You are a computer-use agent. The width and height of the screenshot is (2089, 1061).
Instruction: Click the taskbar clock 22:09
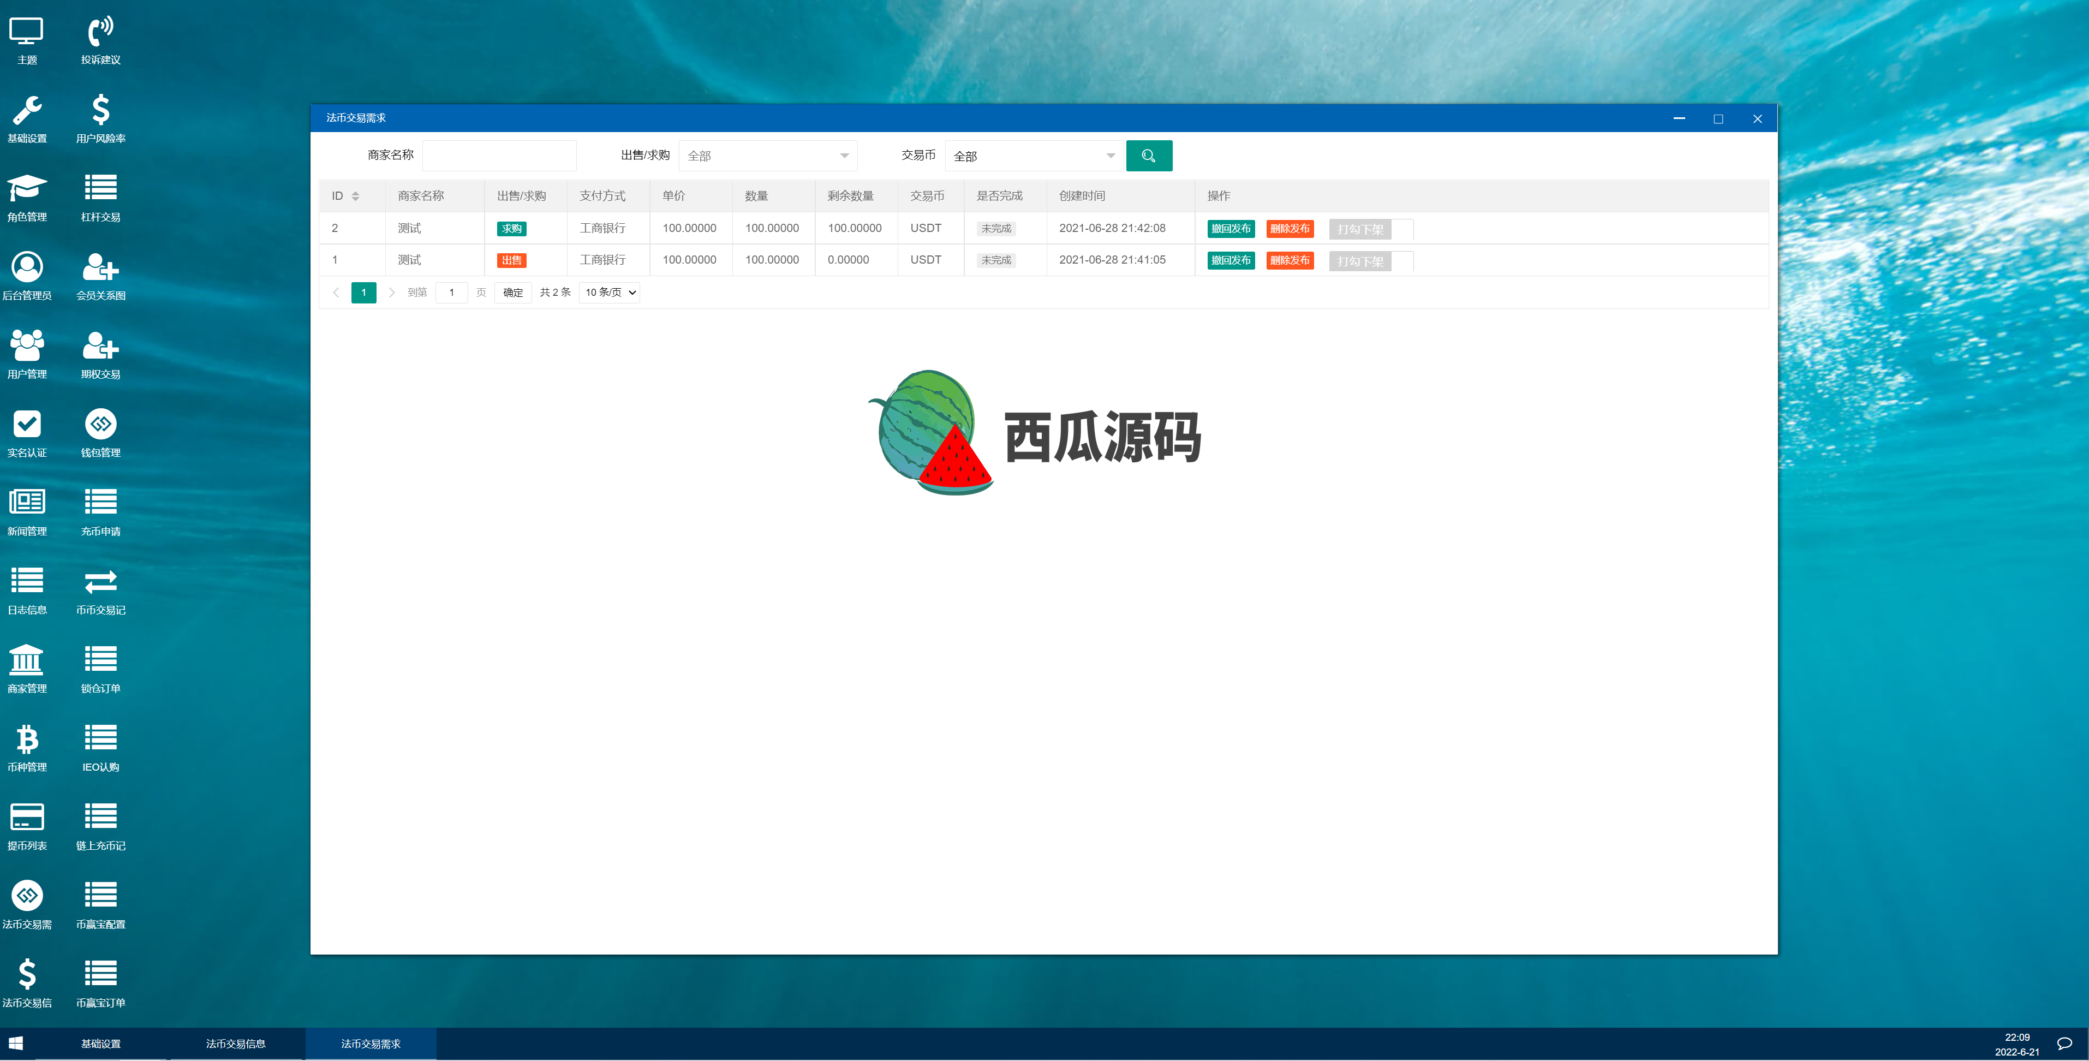coord(2017,1038)
